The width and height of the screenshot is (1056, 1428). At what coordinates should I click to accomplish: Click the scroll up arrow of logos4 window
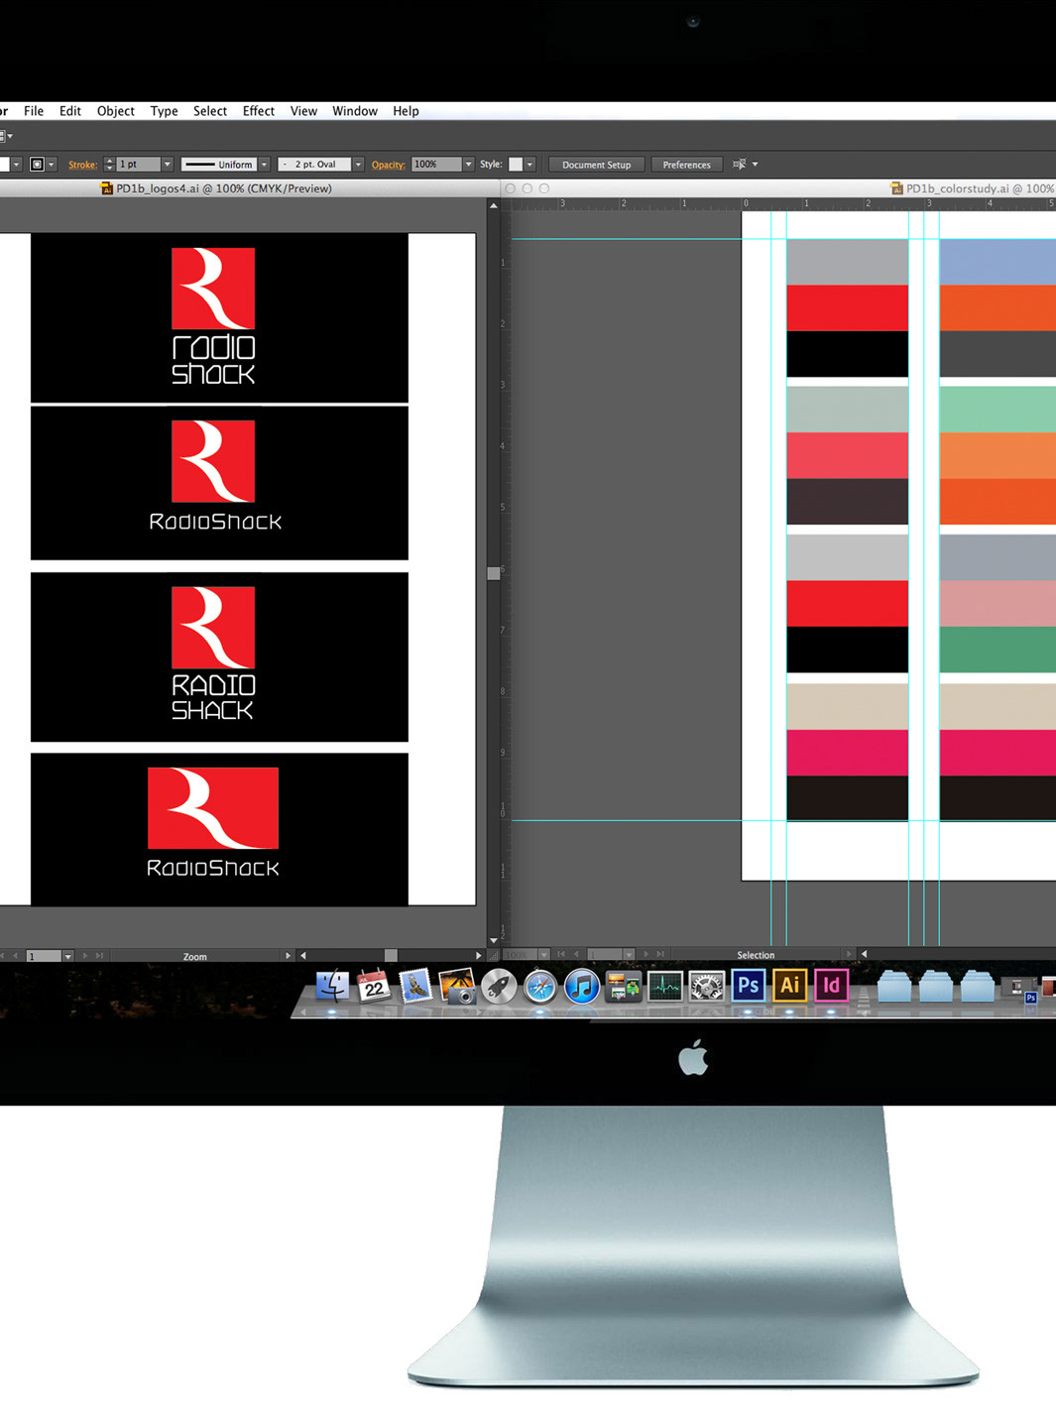pyautogui.click(x=494, y=205)
